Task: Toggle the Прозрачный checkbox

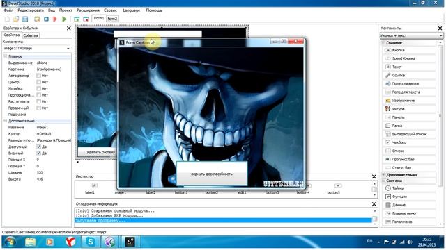Action: click(39, 108)
